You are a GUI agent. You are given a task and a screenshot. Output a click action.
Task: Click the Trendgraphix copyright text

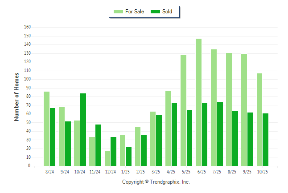pos(156,182)
